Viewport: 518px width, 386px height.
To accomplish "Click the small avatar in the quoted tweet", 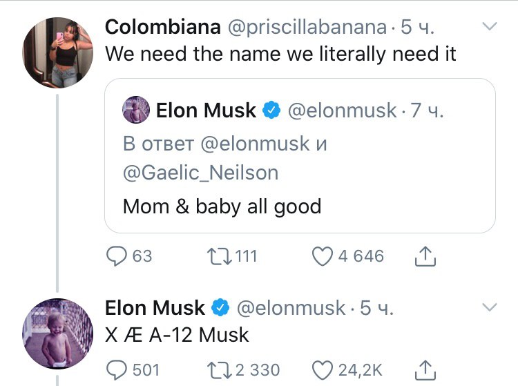I will 136,110.
